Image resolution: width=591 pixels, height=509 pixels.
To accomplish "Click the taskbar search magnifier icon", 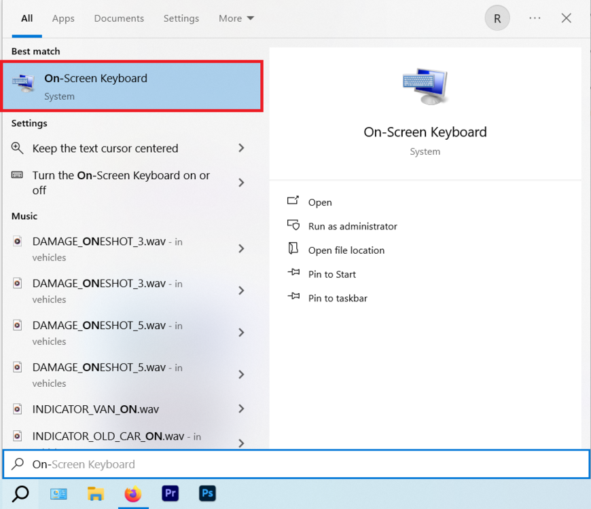I will coord(20,494).
